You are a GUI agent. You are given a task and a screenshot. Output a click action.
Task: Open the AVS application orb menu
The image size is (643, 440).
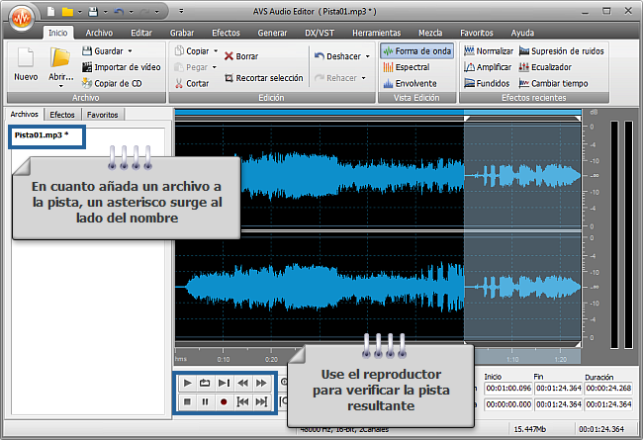(22, 18)
